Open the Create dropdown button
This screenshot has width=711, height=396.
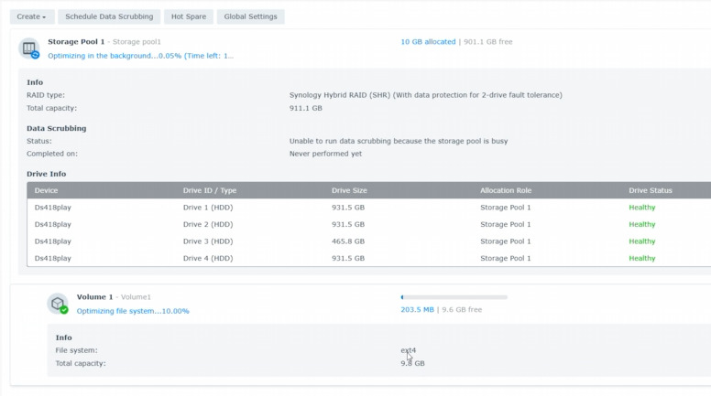point(32,16)
